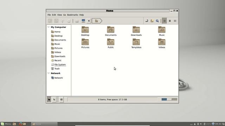This screenshot has height=126, width=225.
Task: Open the Mint Menu button
Action: coord(6,124)
